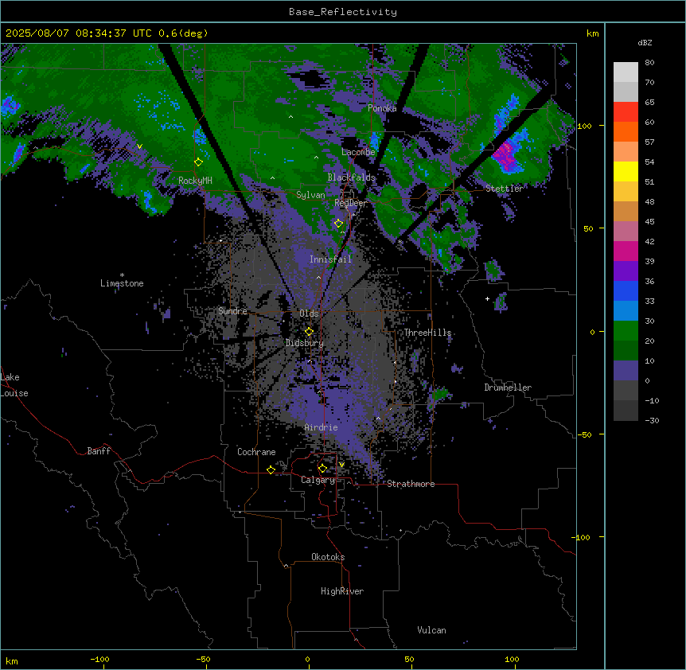This screenshot has width=686, height=670.
Task: Click the 0 tick on the horizontal axis
Action: 307,659
